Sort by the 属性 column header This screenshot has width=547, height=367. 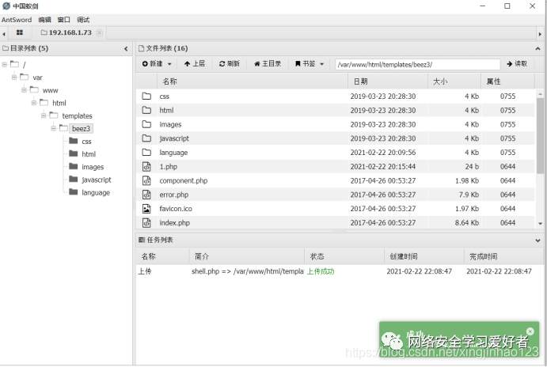coord(508,81)
